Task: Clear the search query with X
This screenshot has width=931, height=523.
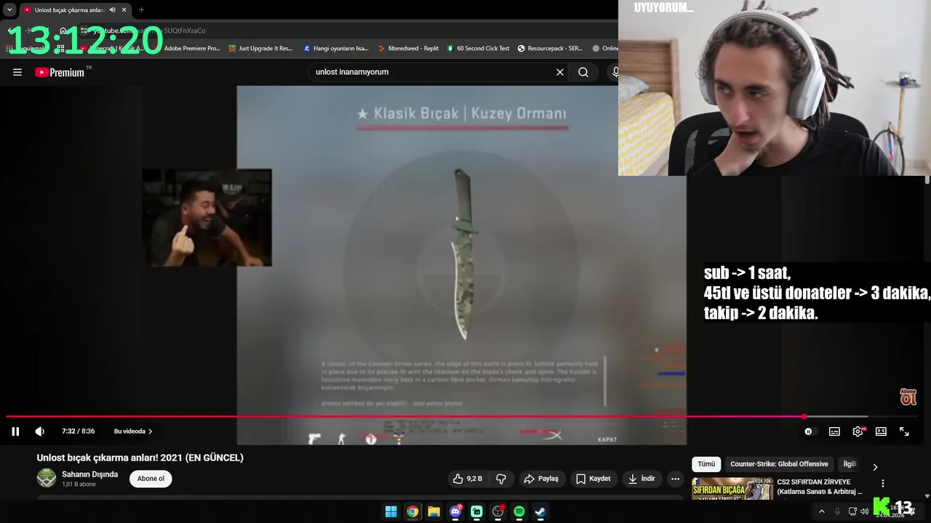Action: tap(560, 72)
